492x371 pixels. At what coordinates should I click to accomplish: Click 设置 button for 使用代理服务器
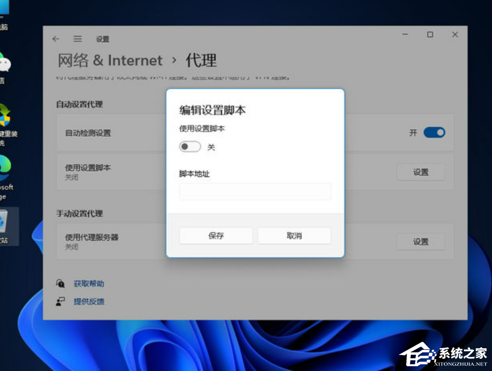[x=421, y=242]
